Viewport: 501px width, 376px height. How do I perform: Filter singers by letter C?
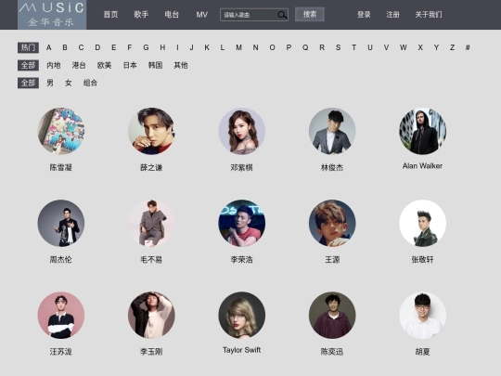click(x=81, y=47)
